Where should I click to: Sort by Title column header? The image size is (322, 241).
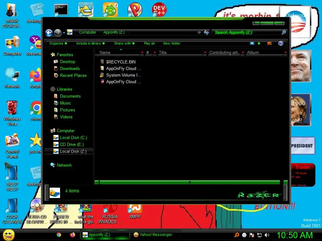pos(180,52)
